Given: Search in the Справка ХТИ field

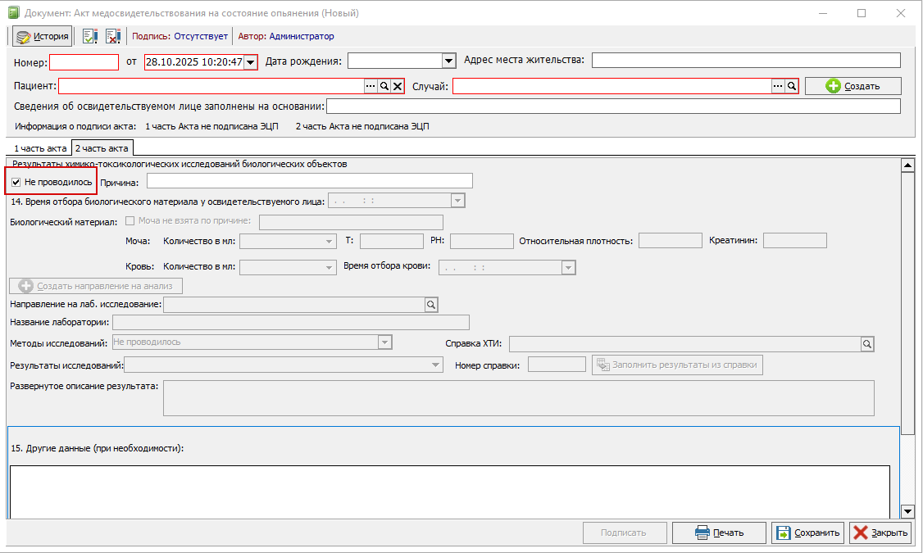Looking at the screenshot, I should point(867,344).
